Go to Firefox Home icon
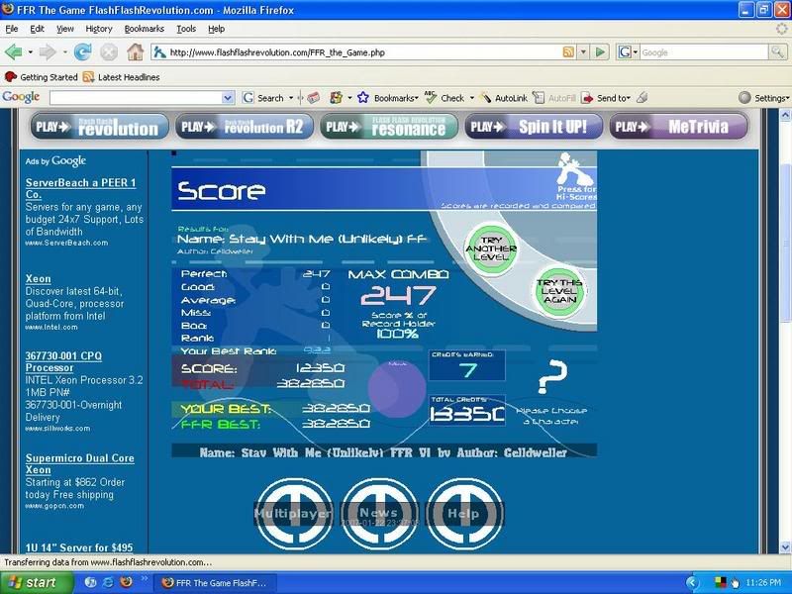The height and width of the screenshot is (594, 792). [135, 52]
